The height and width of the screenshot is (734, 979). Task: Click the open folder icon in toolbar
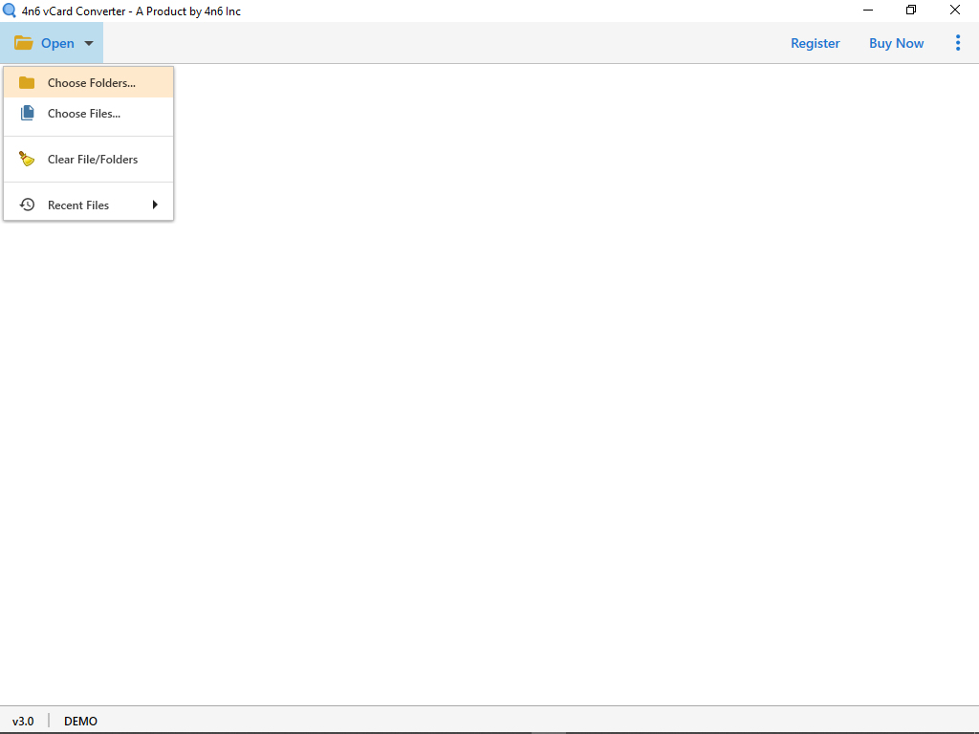coord(24,43)
